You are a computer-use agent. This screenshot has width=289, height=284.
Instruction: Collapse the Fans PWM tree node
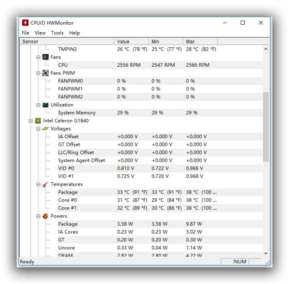38,73
